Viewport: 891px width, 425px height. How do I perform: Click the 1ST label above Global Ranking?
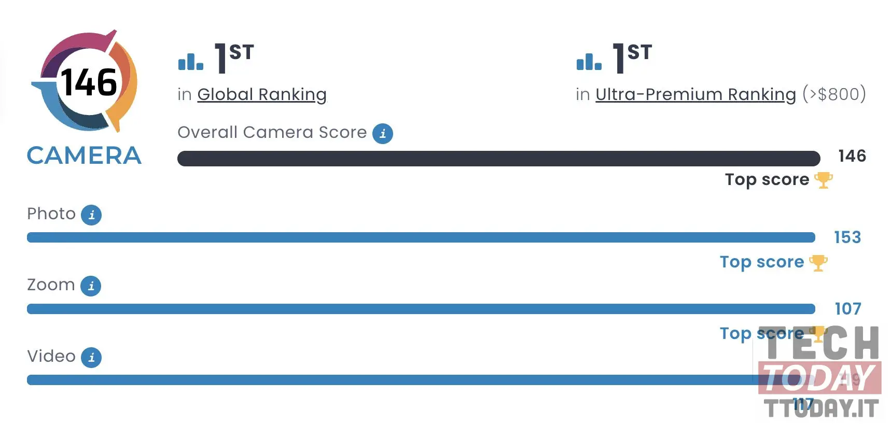(x=234, y=58)
